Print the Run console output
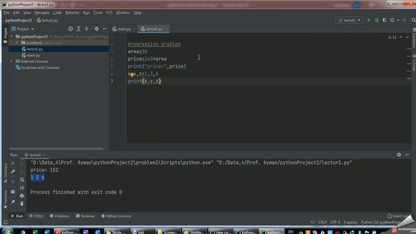 [21, 196]
